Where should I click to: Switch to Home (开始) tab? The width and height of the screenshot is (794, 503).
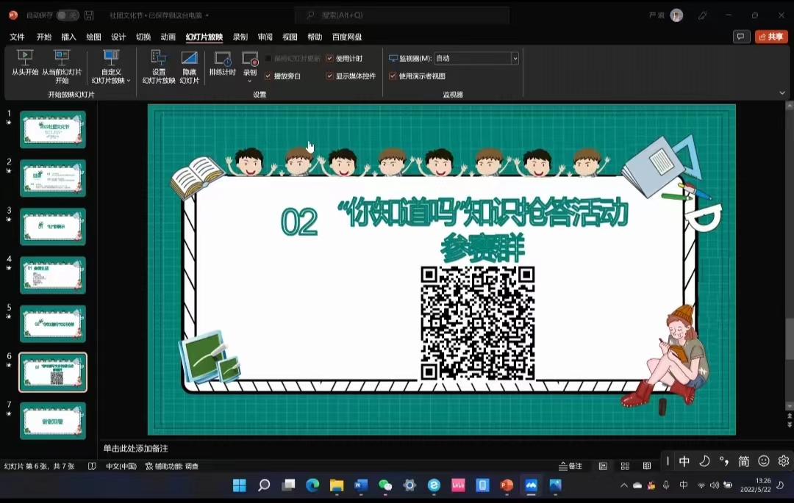[x=43, y=37]
